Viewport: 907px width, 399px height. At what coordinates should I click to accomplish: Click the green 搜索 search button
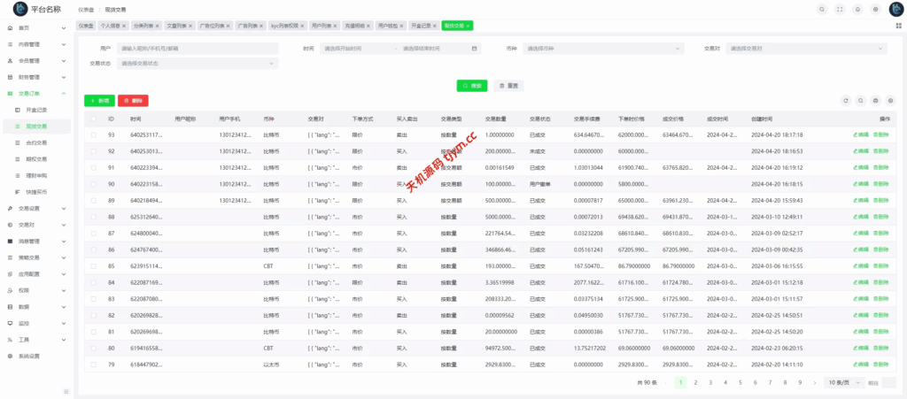(471, 85)
